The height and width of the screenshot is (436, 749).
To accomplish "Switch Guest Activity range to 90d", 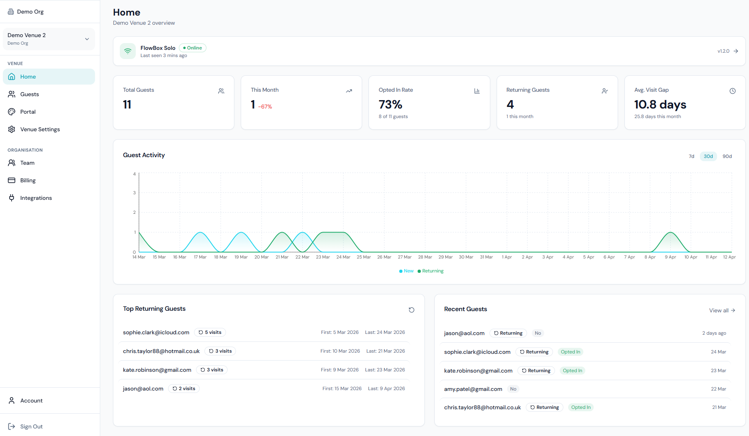I will point(727,156).
